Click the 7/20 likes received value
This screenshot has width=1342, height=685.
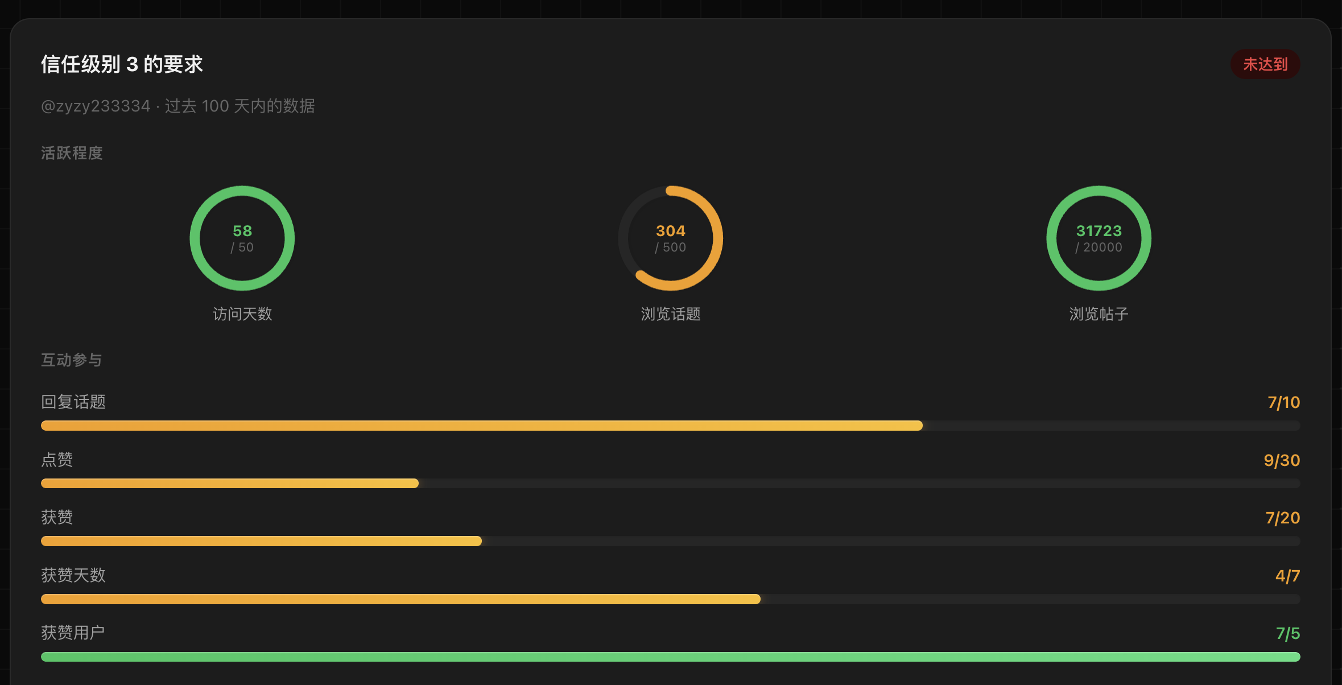pos(1283,518)
